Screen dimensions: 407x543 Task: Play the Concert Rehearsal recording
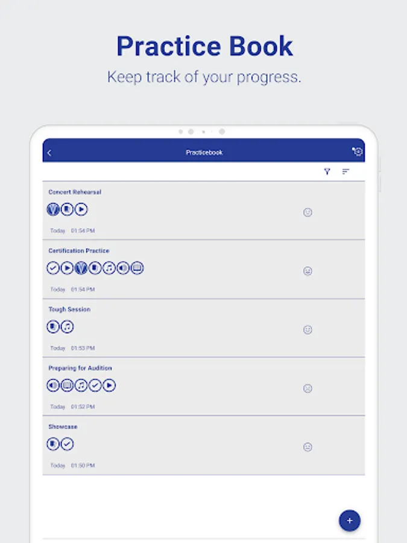click(81, 209)
